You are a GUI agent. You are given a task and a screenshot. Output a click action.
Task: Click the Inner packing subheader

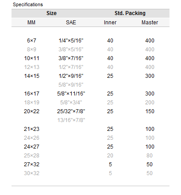point(110,23)
